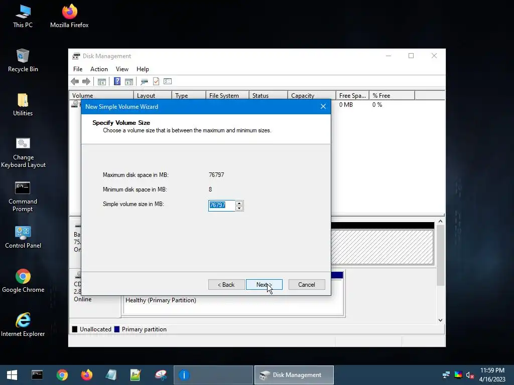Open Change Keyboard Layout shortcut
The width and height of the screenshot is (514, 385).
(x=23, y=152)
